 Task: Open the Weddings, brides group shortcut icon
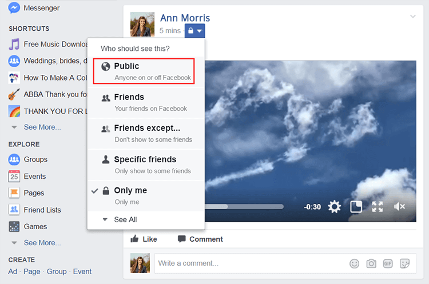point(14,61)
